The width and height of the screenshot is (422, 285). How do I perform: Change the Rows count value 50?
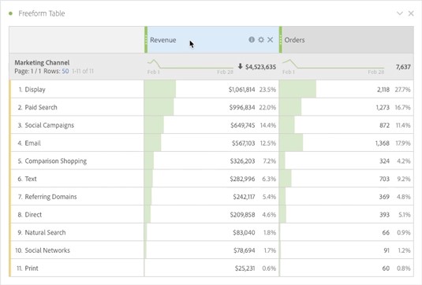pos(65,71)
